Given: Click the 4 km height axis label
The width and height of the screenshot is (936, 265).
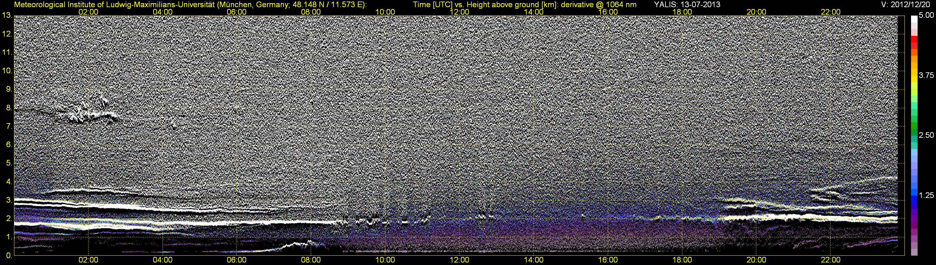Looking at the screenshot, I should [x=9, y=181].
